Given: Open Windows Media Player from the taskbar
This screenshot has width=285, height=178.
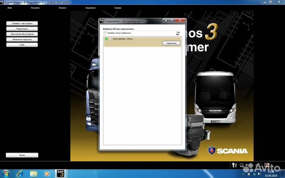Looking at the screenshot, I should tap(47, 174).
